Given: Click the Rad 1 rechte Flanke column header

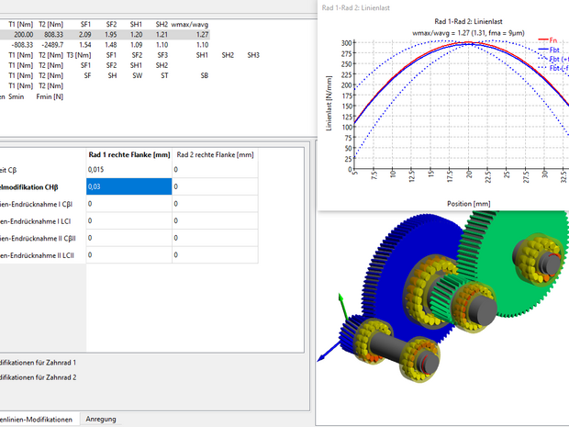Looking at the screenshot, I should tap(128, 154).
